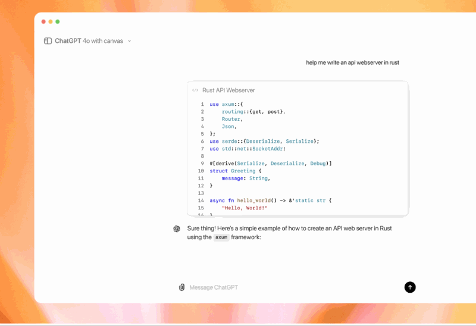Minimize the window using the yellow button
Image resolution: width=476 pixels, height=326 pixels.
[51, 21]
